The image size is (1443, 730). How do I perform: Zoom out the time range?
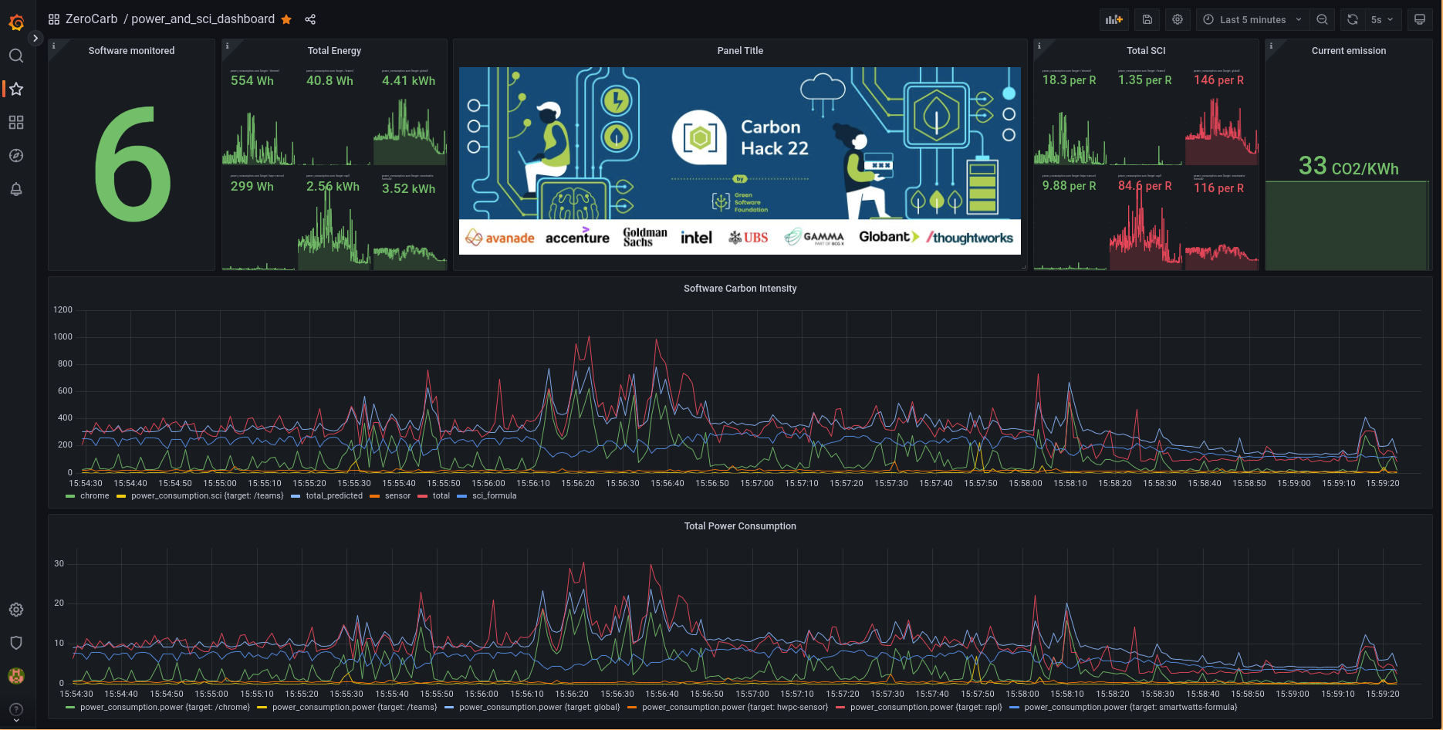[x=1323, y=19]
